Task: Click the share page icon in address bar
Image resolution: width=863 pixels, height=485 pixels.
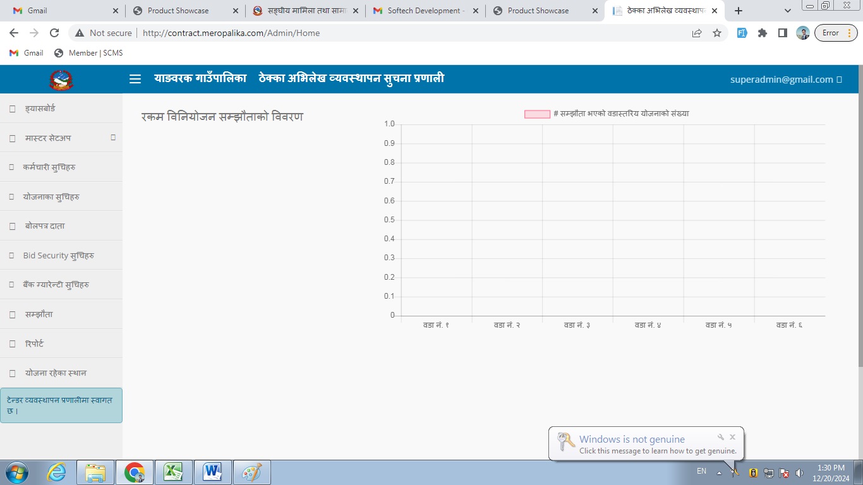Action: tap(696, 33)
